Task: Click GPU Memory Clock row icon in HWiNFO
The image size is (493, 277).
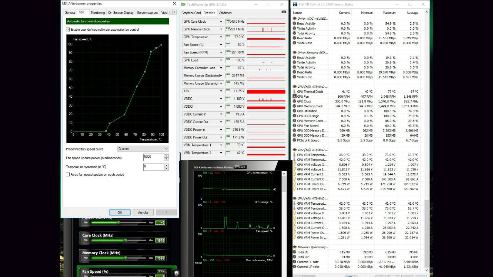Action: click(295, 106)
